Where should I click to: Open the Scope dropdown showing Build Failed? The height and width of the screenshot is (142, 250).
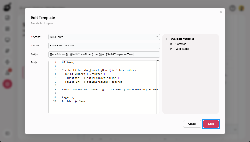click(104, 37)
